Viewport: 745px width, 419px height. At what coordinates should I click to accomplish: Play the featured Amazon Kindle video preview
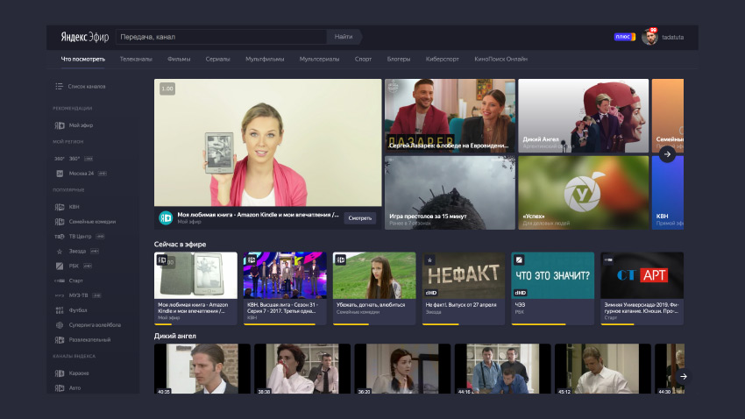267,143
